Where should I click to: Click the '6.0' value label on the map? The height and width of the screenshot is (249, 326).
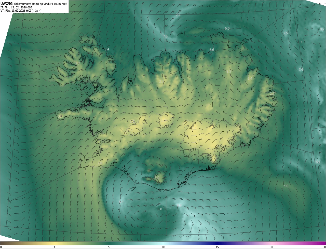[227, 29]
